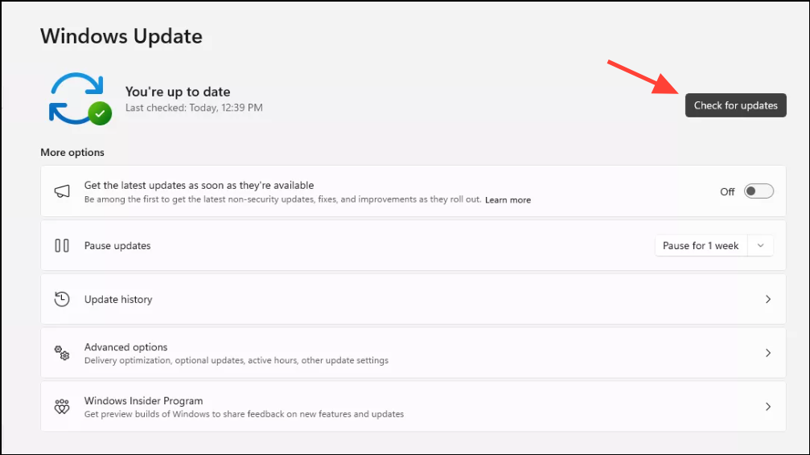Open Advanced options chevron arrow

tap(767, 353)
